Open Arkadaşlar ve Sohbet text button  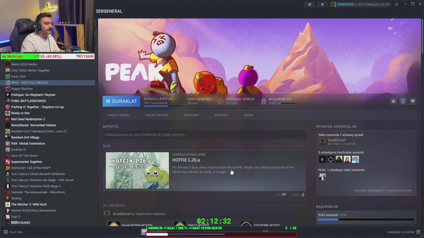401,232
